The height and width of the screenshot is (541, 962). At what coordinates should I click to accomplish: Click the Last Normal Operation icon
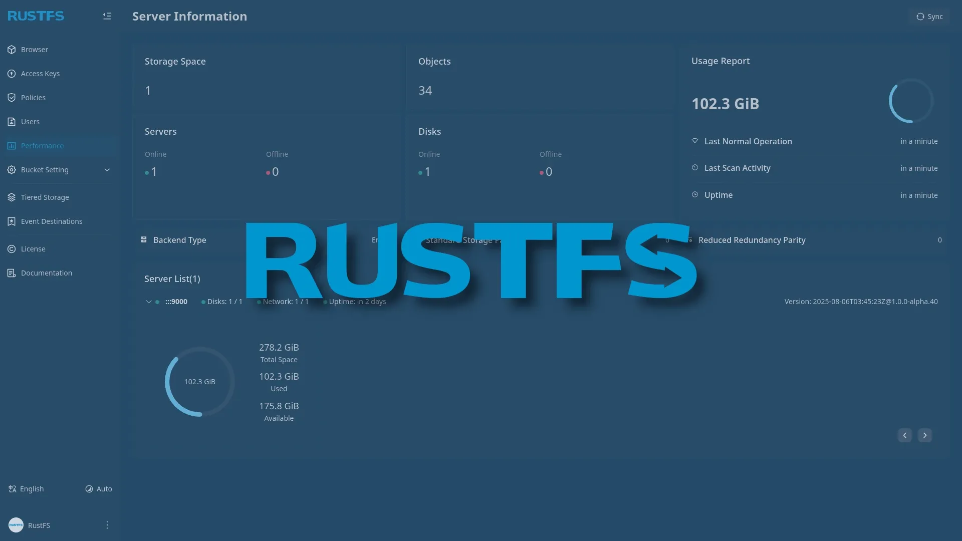click(695, 141)
